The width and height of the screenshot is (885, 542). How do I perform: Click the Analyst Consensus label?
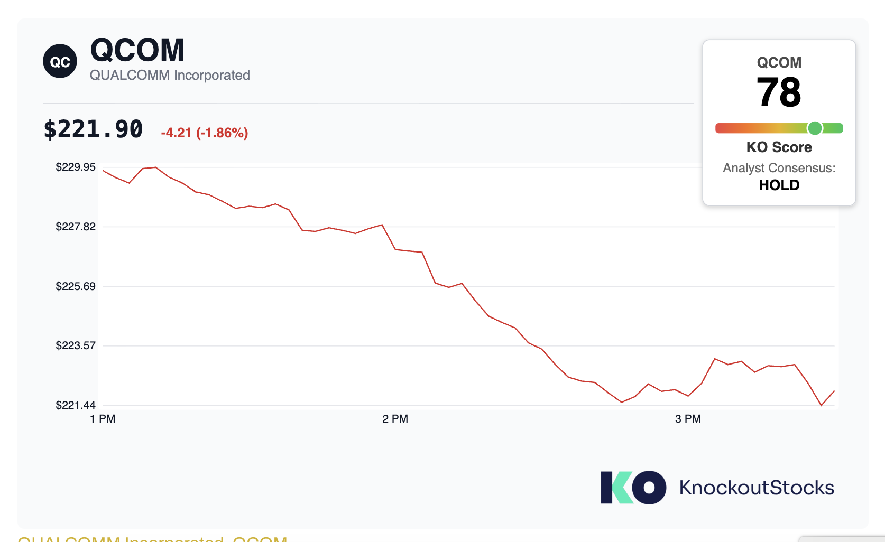[779, 168]
